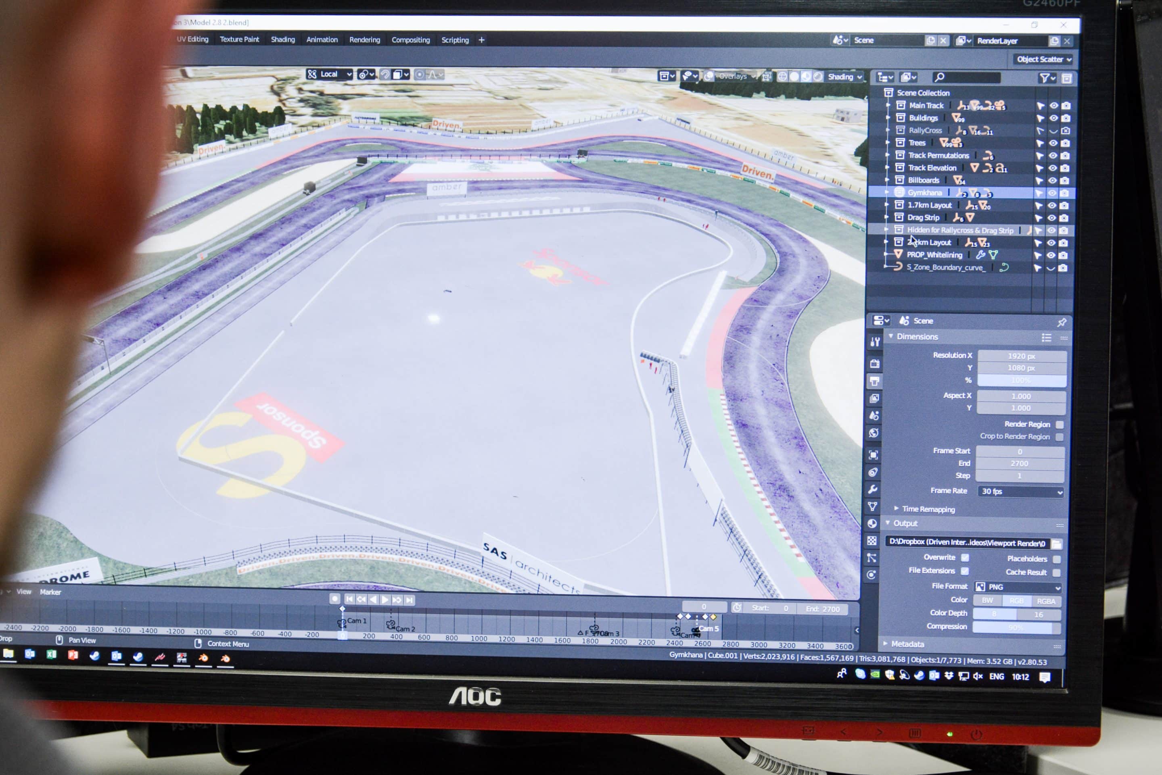Switch to the Render properties tab
This screenshot has width=1162, height=775.
tap(875, 364)
